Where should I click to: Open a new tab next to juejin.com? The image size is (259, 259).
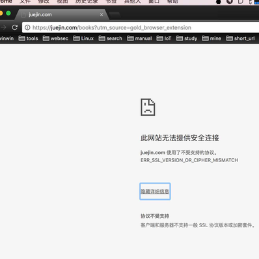(115, 15)
